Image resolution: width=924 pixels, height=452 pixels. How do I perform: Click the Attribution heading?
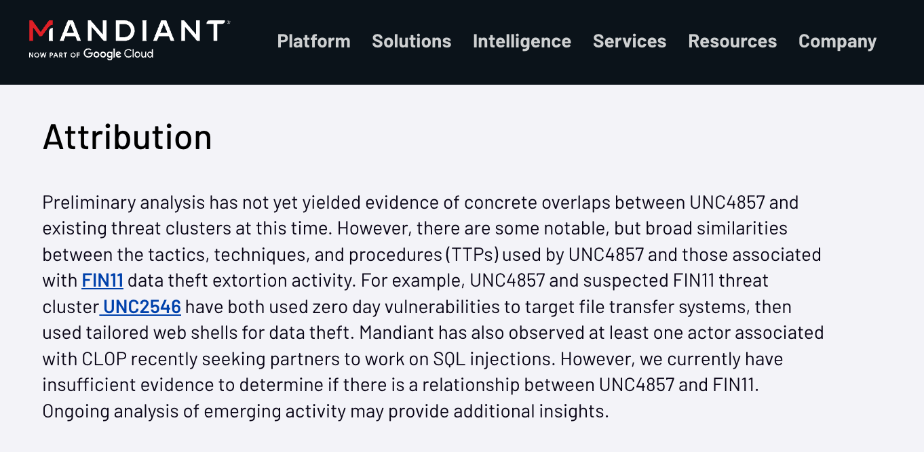click(x=128, y=137)
